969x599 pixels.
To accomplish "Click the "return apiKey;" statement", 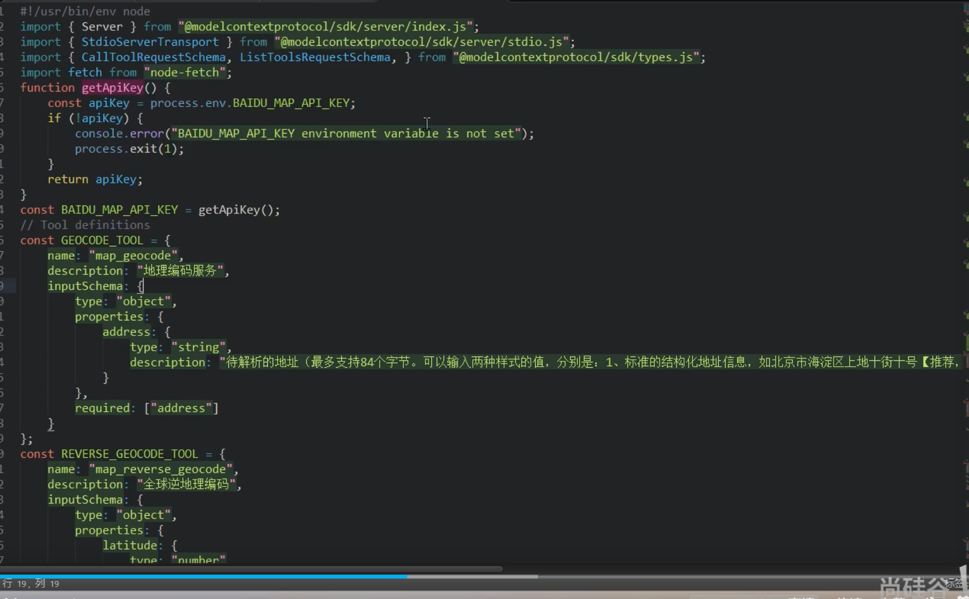I will click(95, 179).
